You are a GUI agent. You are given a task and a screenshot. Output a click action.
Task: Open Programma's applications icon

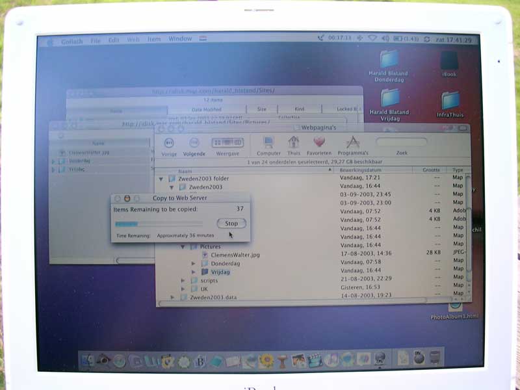click(353, 142)
